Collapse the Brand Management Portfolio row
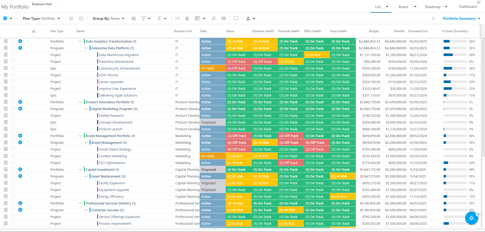Screen dimensions: 485x232 pos(80,136)
